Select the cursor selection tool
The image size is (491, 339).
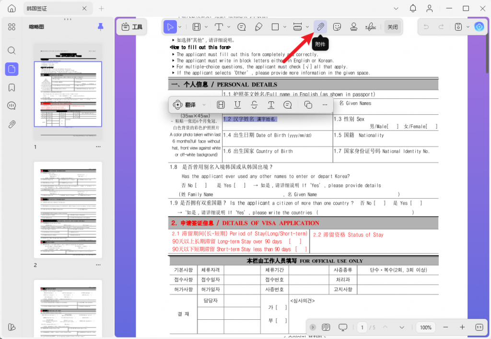tap(170, 27)
